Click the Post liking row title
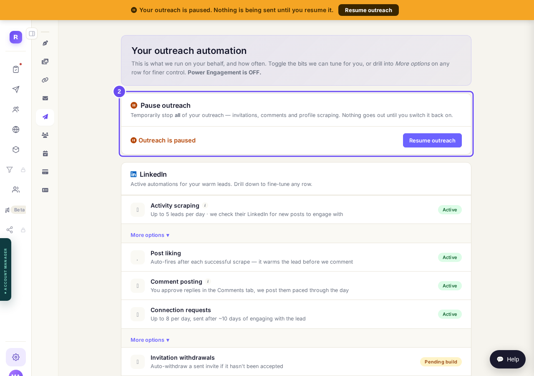The width and height of the screenshot is (534, 376). [x=166, y=253]
